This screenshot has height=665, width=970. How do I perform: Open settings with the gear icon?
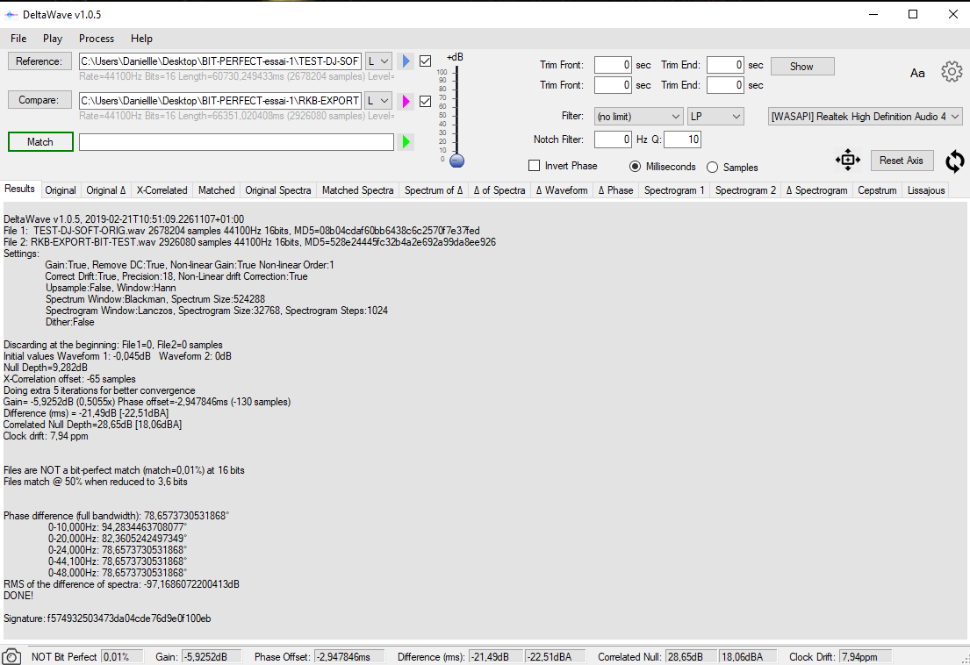(x=952, y=72)
